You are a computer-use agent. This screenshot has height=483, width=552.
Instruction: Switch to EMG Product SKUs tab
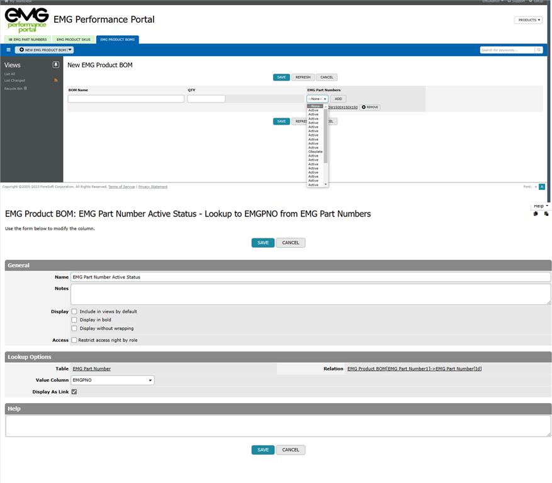[x=73, y=40]
